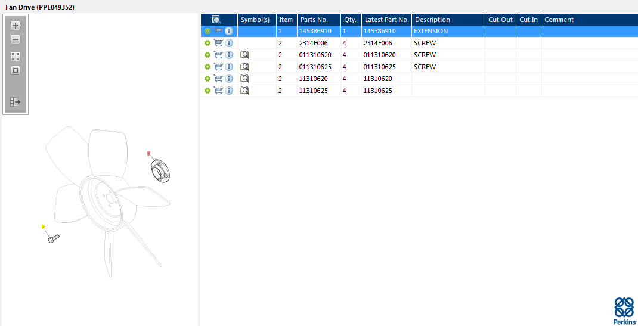Click the Cut In column header
The height and width of the screenshot is (326, 638).
tap(528, 20)
